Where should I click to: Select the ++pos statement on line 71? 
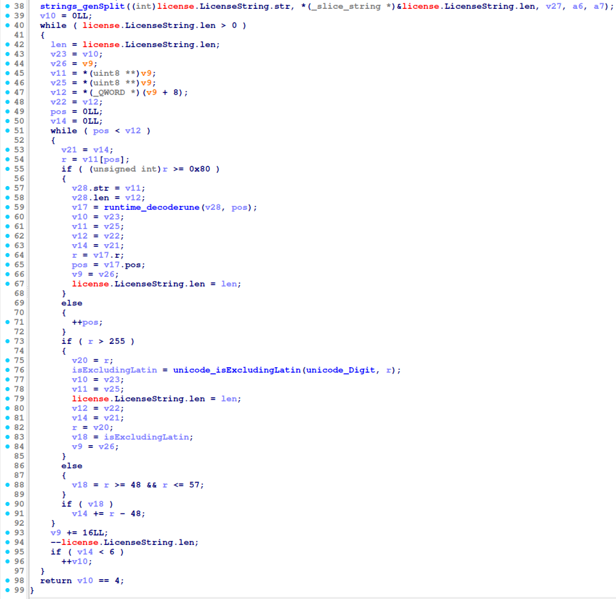[x=85, y=322]
